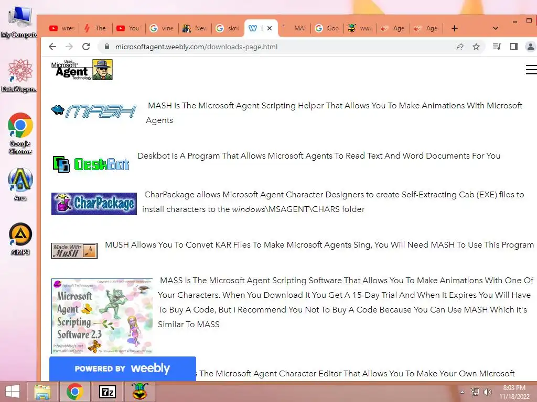Select Google Chrome desktop shortcut
537x402 pixels.
20,133
